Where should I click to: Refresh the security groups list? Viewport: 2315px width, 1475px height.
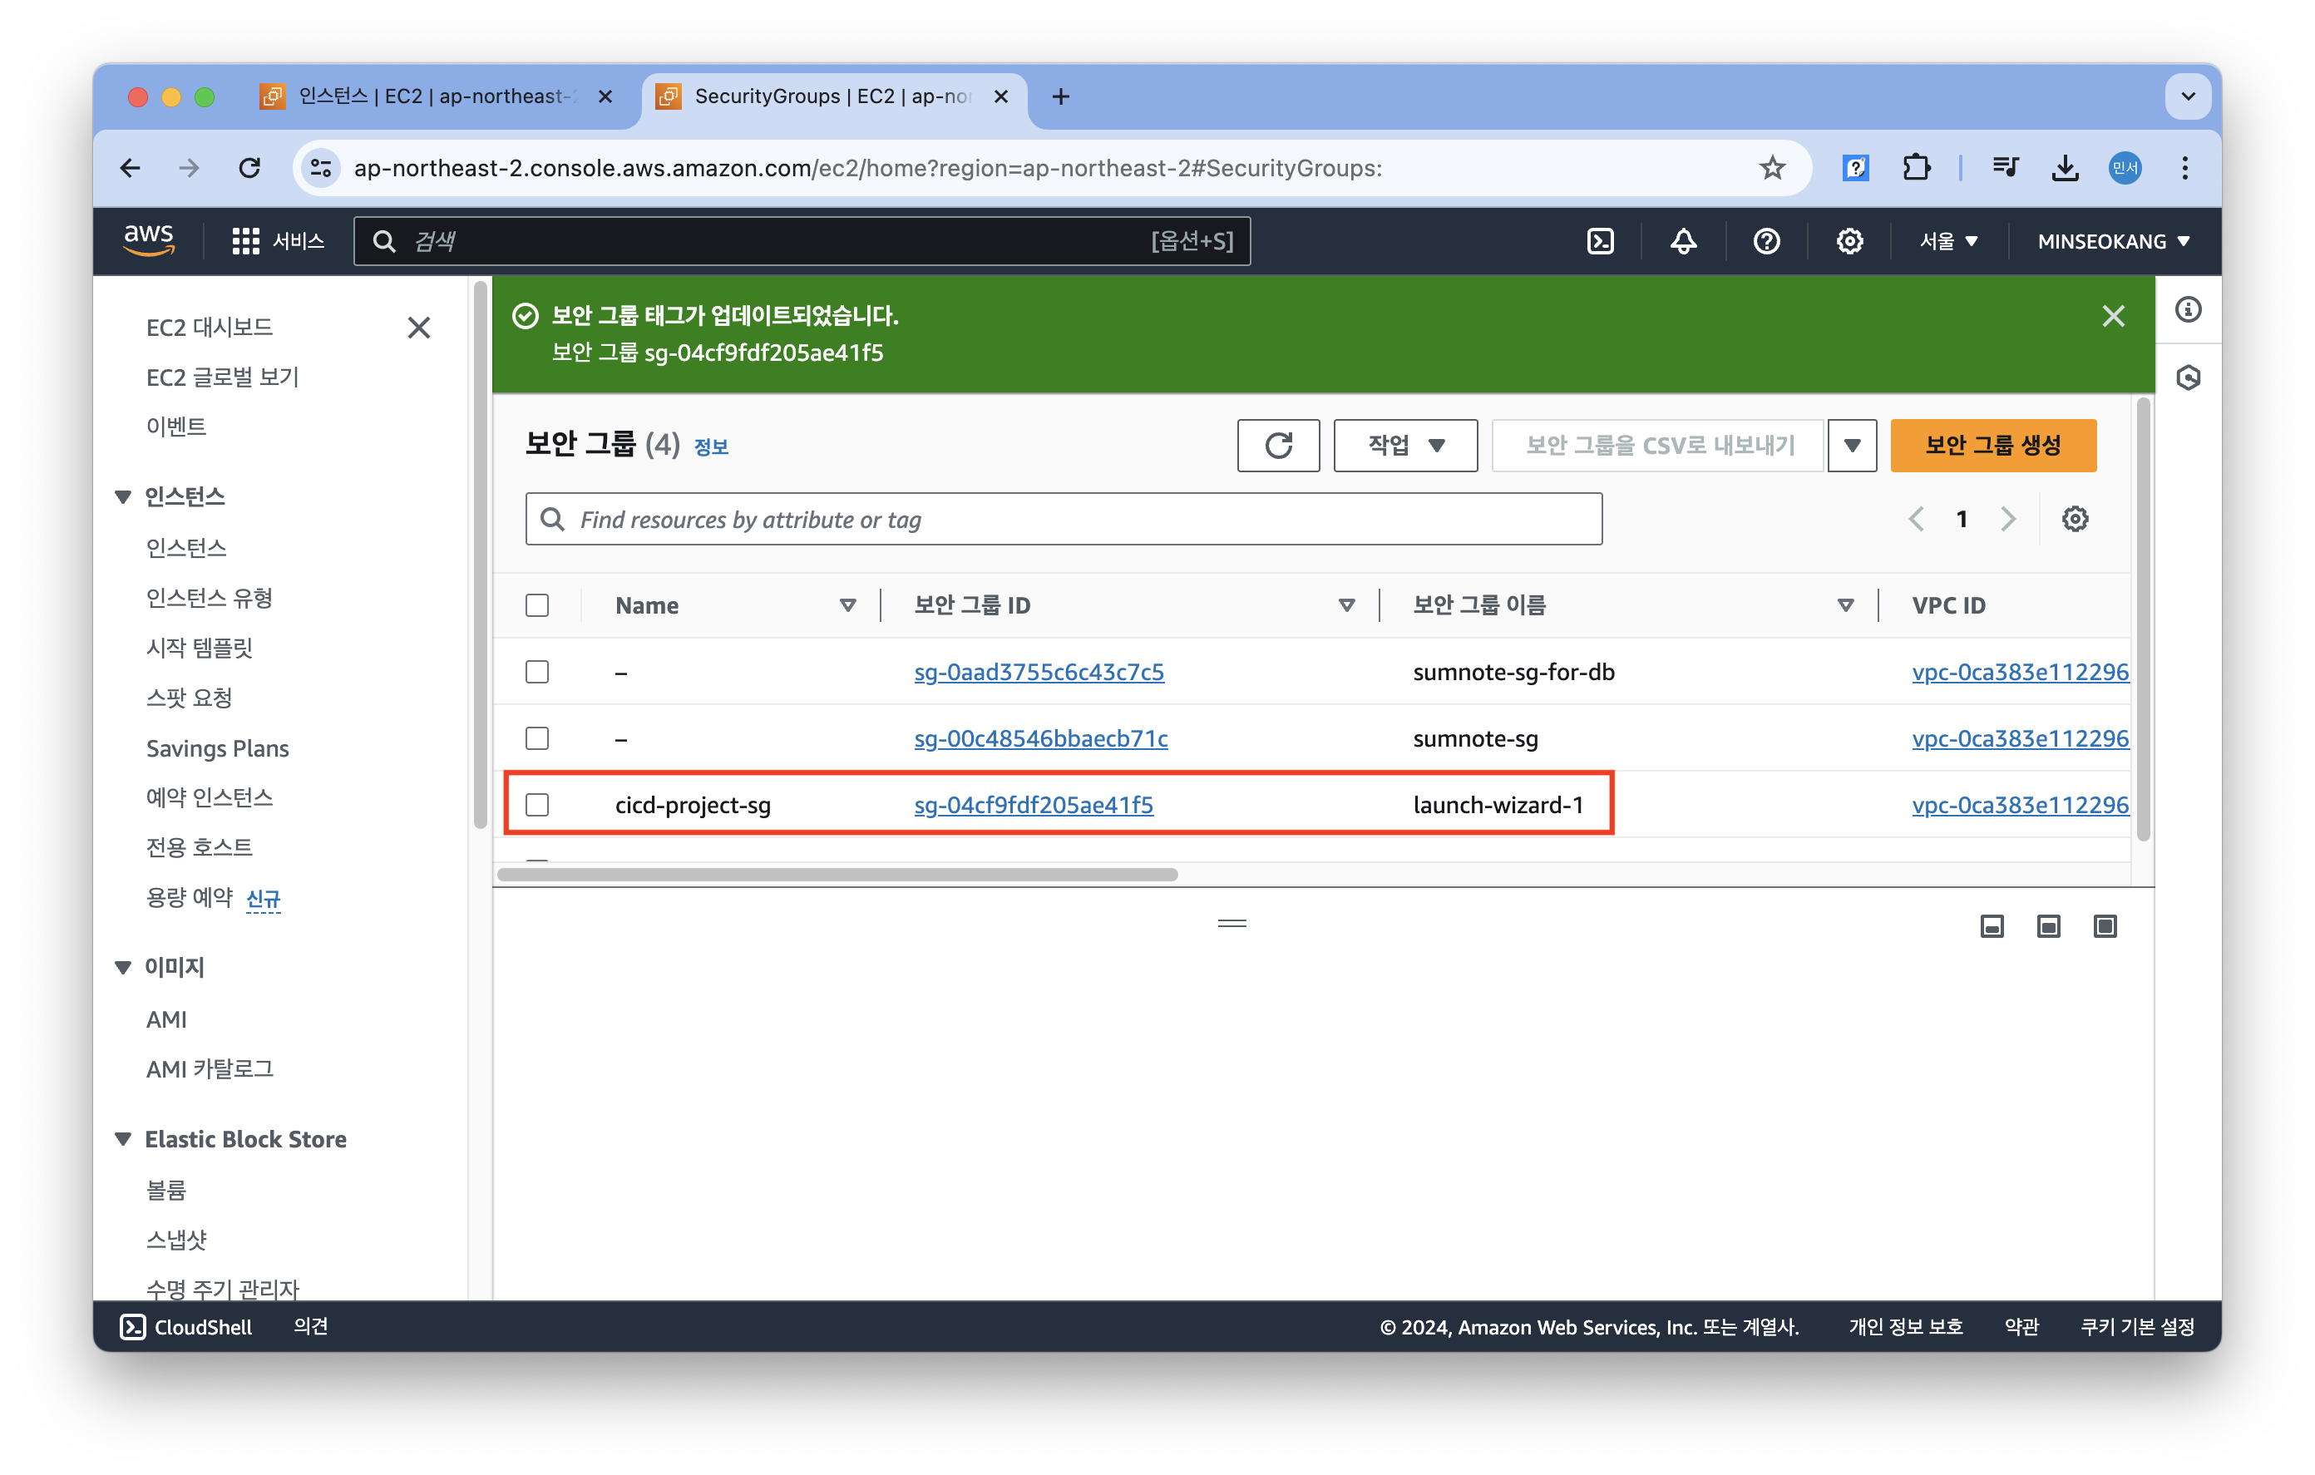[x=1278, y=445]
